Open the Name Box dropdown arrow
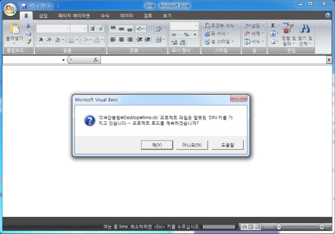The image size is (335, 234). click(x=63, y=60)
